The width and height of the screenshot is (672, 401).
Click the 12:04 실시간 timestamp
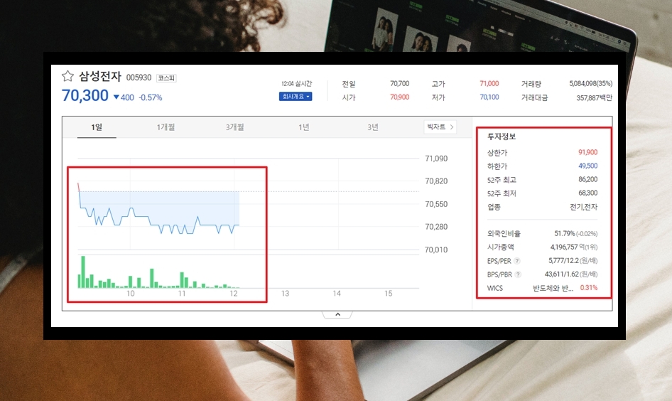296,84
